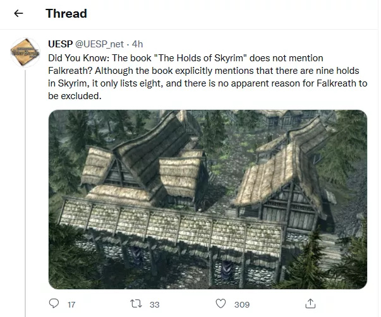Viewport: 381px width, 317px height.
Task: Open the share upload icon
Action: click(310, 303)
